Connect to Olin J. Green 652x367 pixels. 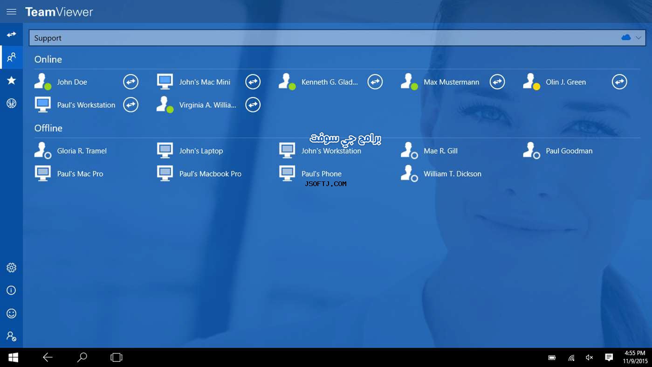(619, 82)
